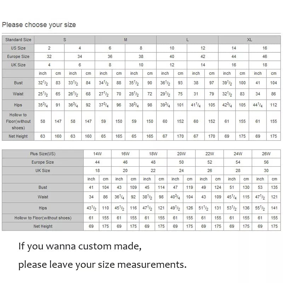Viewport: 283px width, 283px height.
Task: Select the M standard size header
Action: 126,40
